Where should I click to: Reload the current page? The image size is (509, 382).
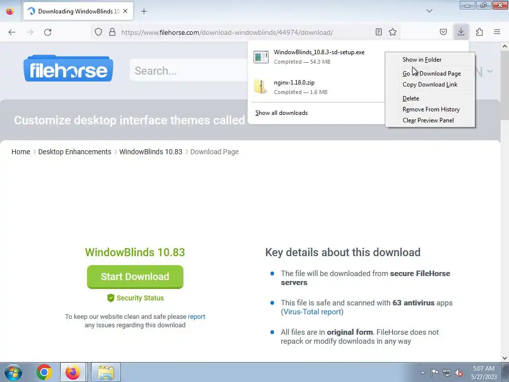[x=48, y=32]
